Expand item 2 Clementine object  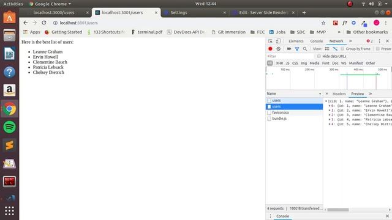[x=330, y=115]
